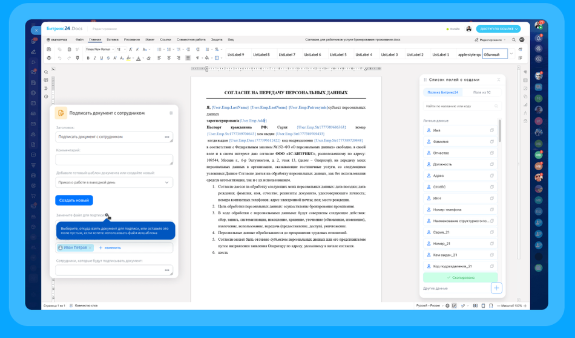Open the font color dropdown arrow

(143, 59)
